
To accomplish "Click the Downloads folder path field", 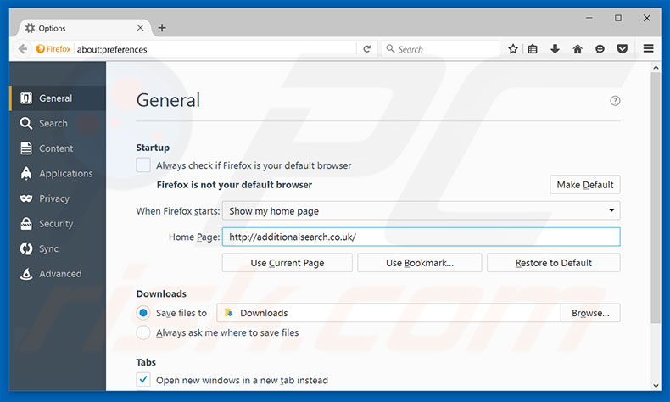I will 388,313.
